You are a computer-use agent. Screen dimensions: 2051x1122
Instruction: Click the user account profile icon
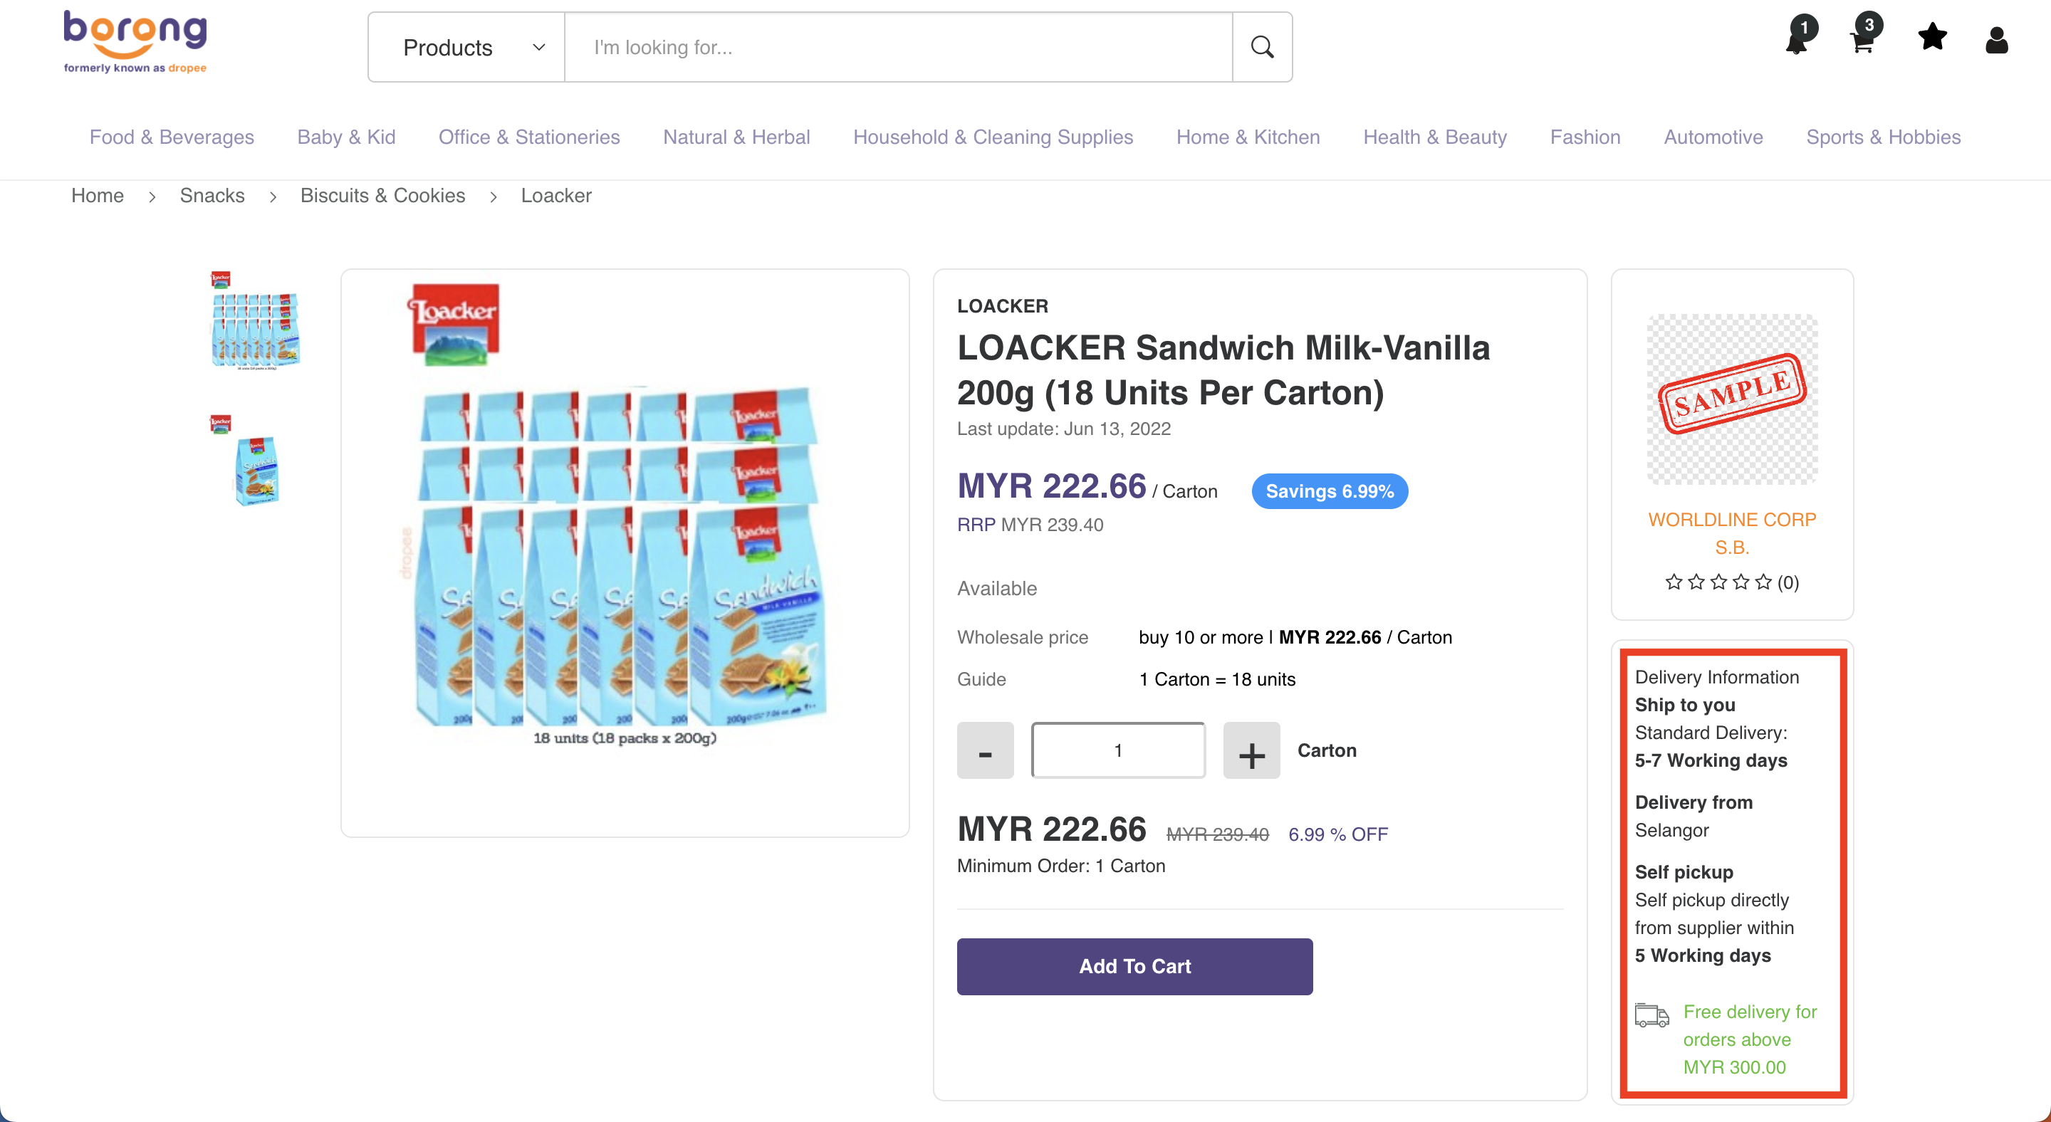[1996, 40]
